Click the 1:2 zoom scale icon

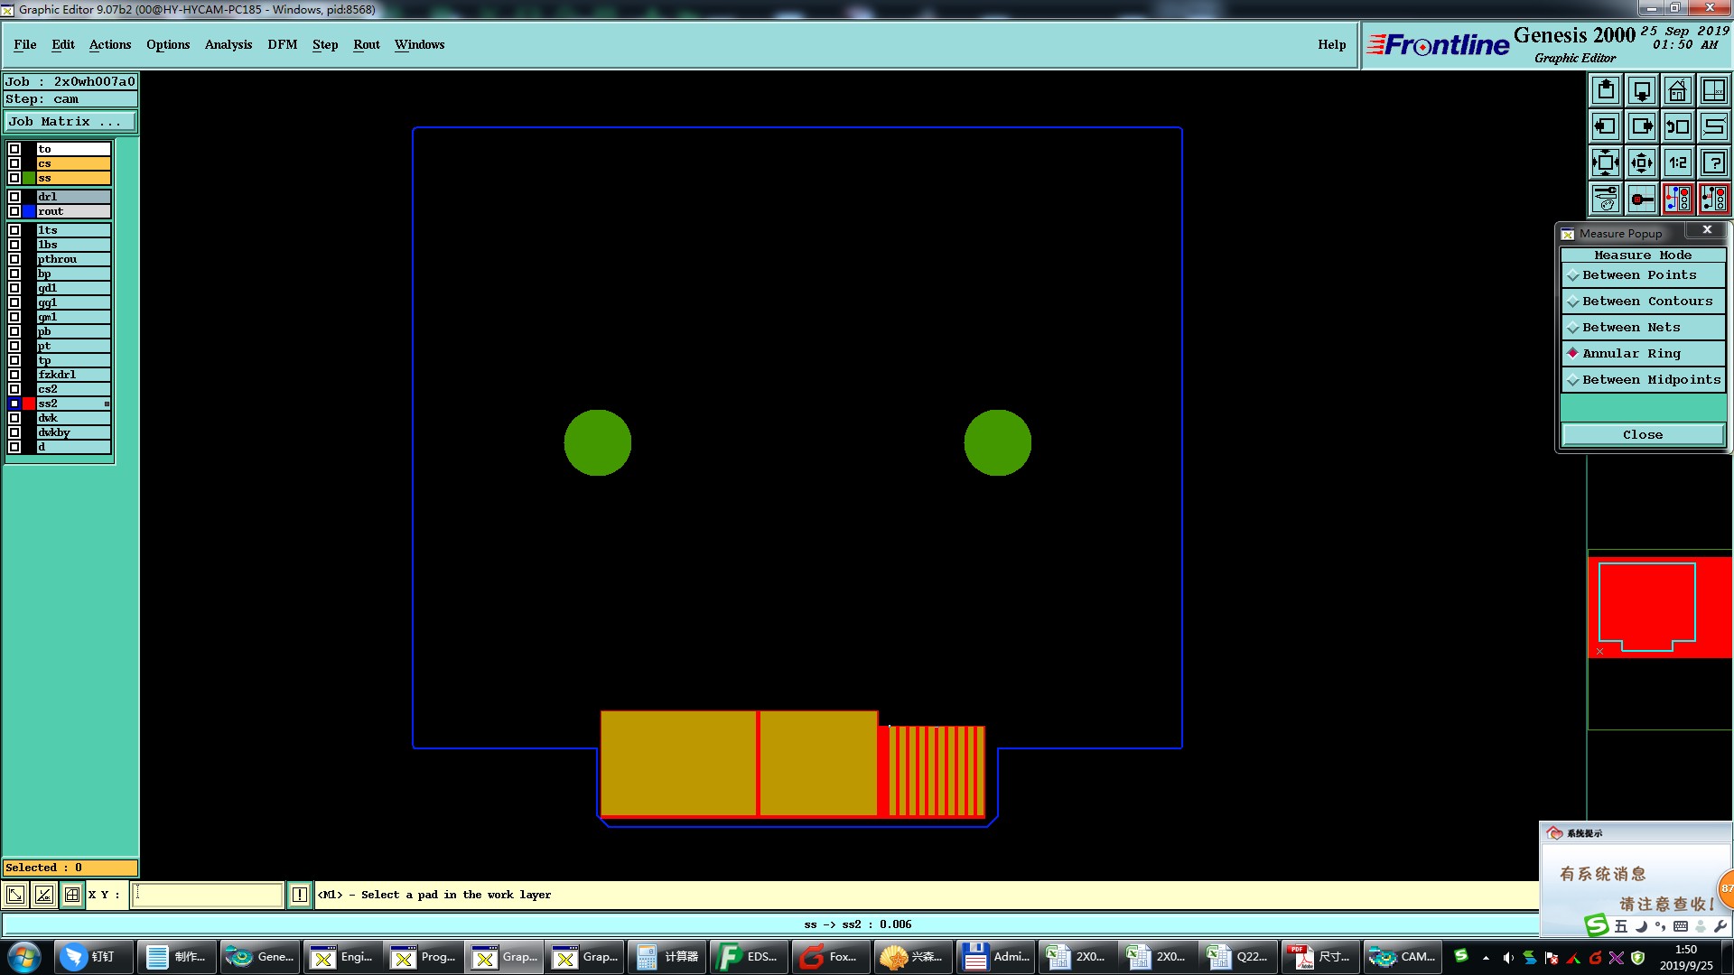pyautogui.click(x=1677, y=162)
